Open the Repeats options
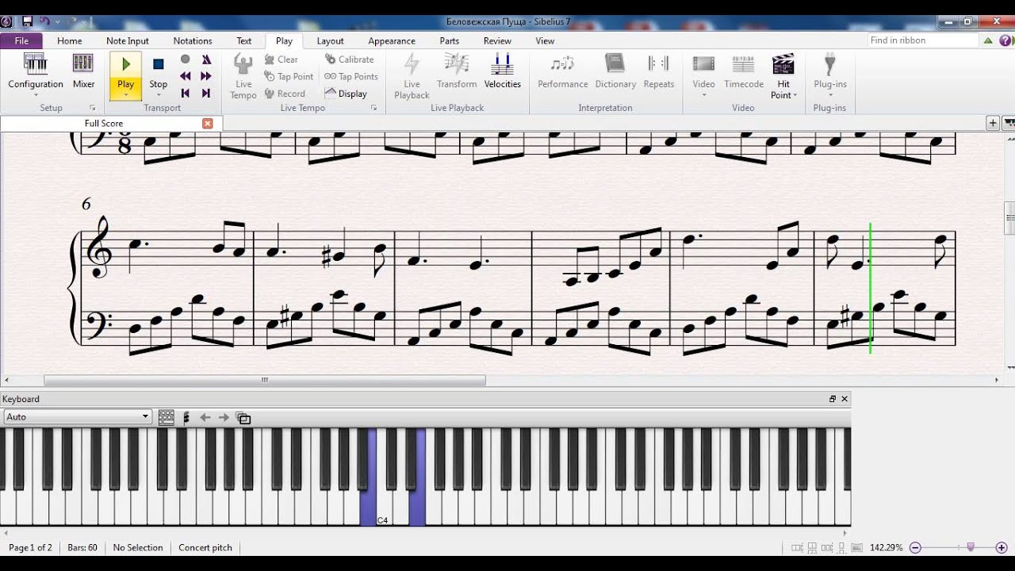 [x=659, y=71]
